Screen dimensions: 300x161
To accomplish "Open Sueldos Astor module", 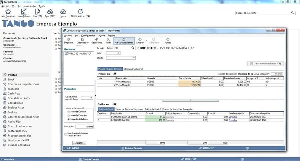I will pyautogui.click(x=16, y=107).
